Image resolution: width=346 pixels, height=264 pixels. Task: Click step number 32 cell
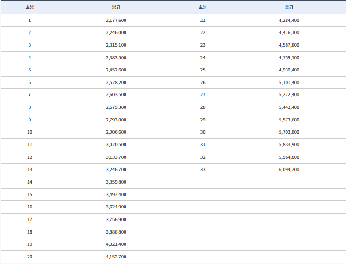coord(203,157)
